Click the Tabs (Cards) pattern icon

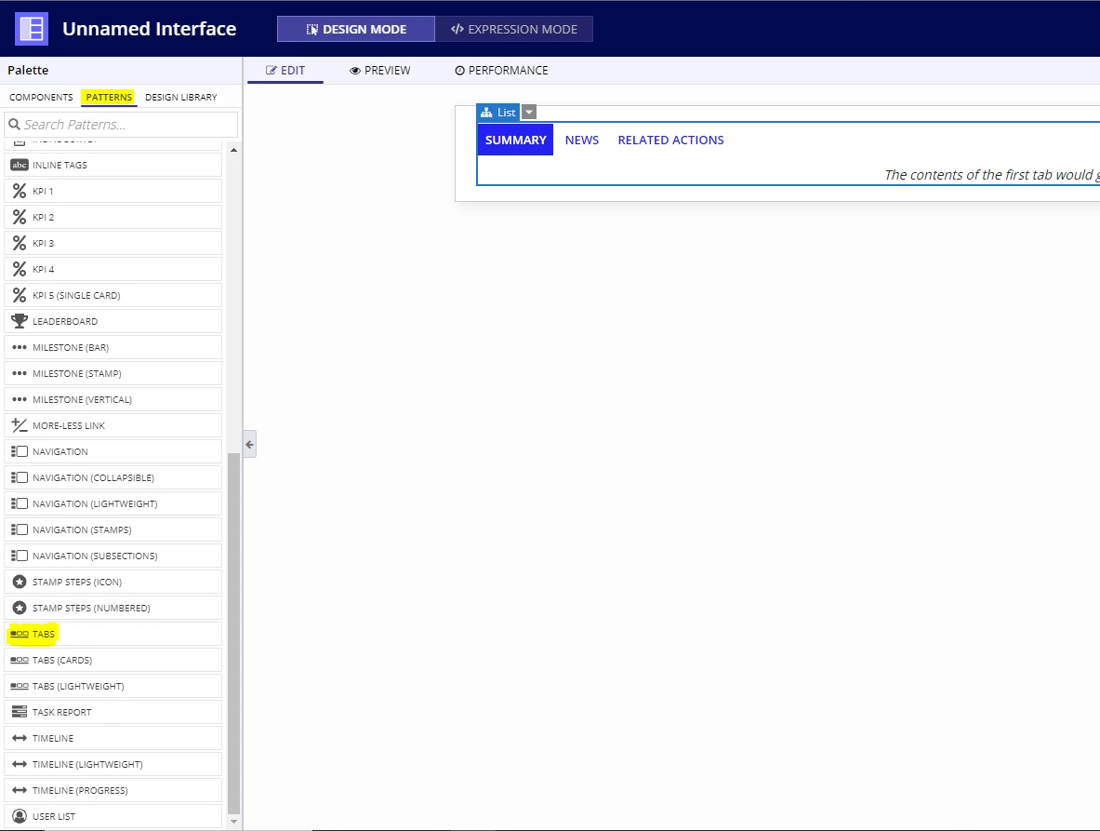point(20,660)
